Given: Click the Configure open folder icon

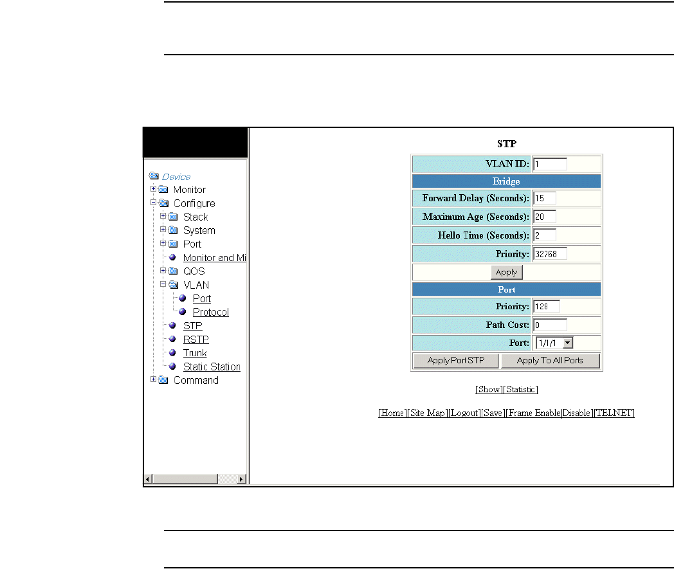Looking at the screenshot, I should click(163, 203).
